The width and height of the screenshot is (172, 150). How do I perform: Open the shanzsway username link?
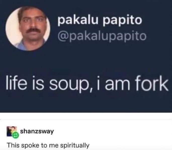click(37, 131)
